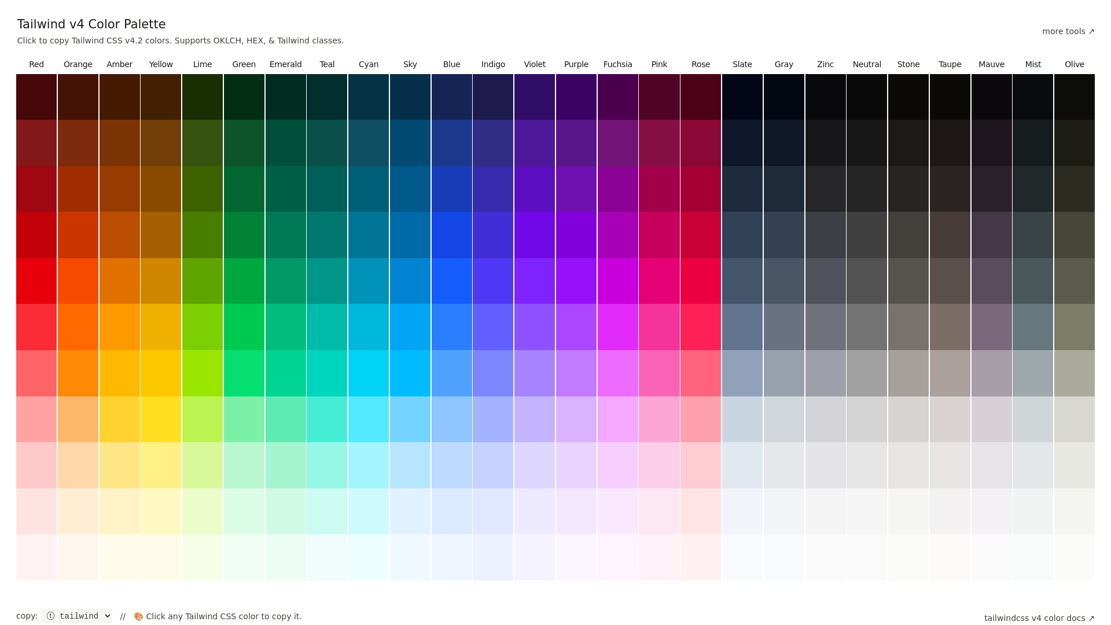The width and height of the screenshot is (1111, 625).
Task: Copy the third-from-top swatch in Blue column
Action: pyautogui.click(x=452, y=189)
